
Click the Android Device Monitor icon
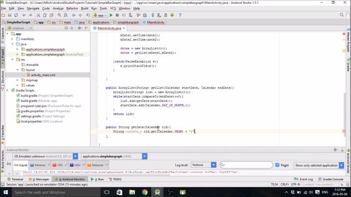click(172, 15)
